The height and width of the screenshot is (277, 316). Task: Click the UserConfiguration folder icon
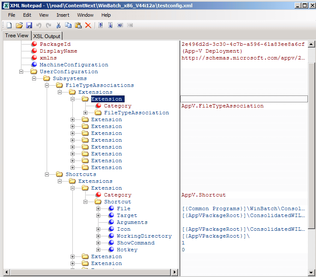tap(34, 71)
